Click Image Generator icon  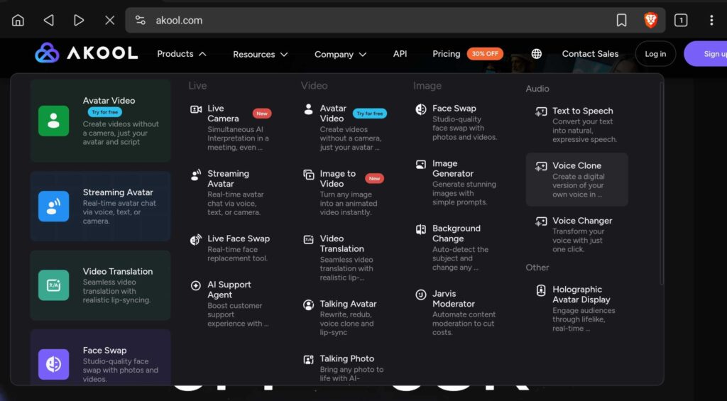pyautogui.click(x=421, y=165)
